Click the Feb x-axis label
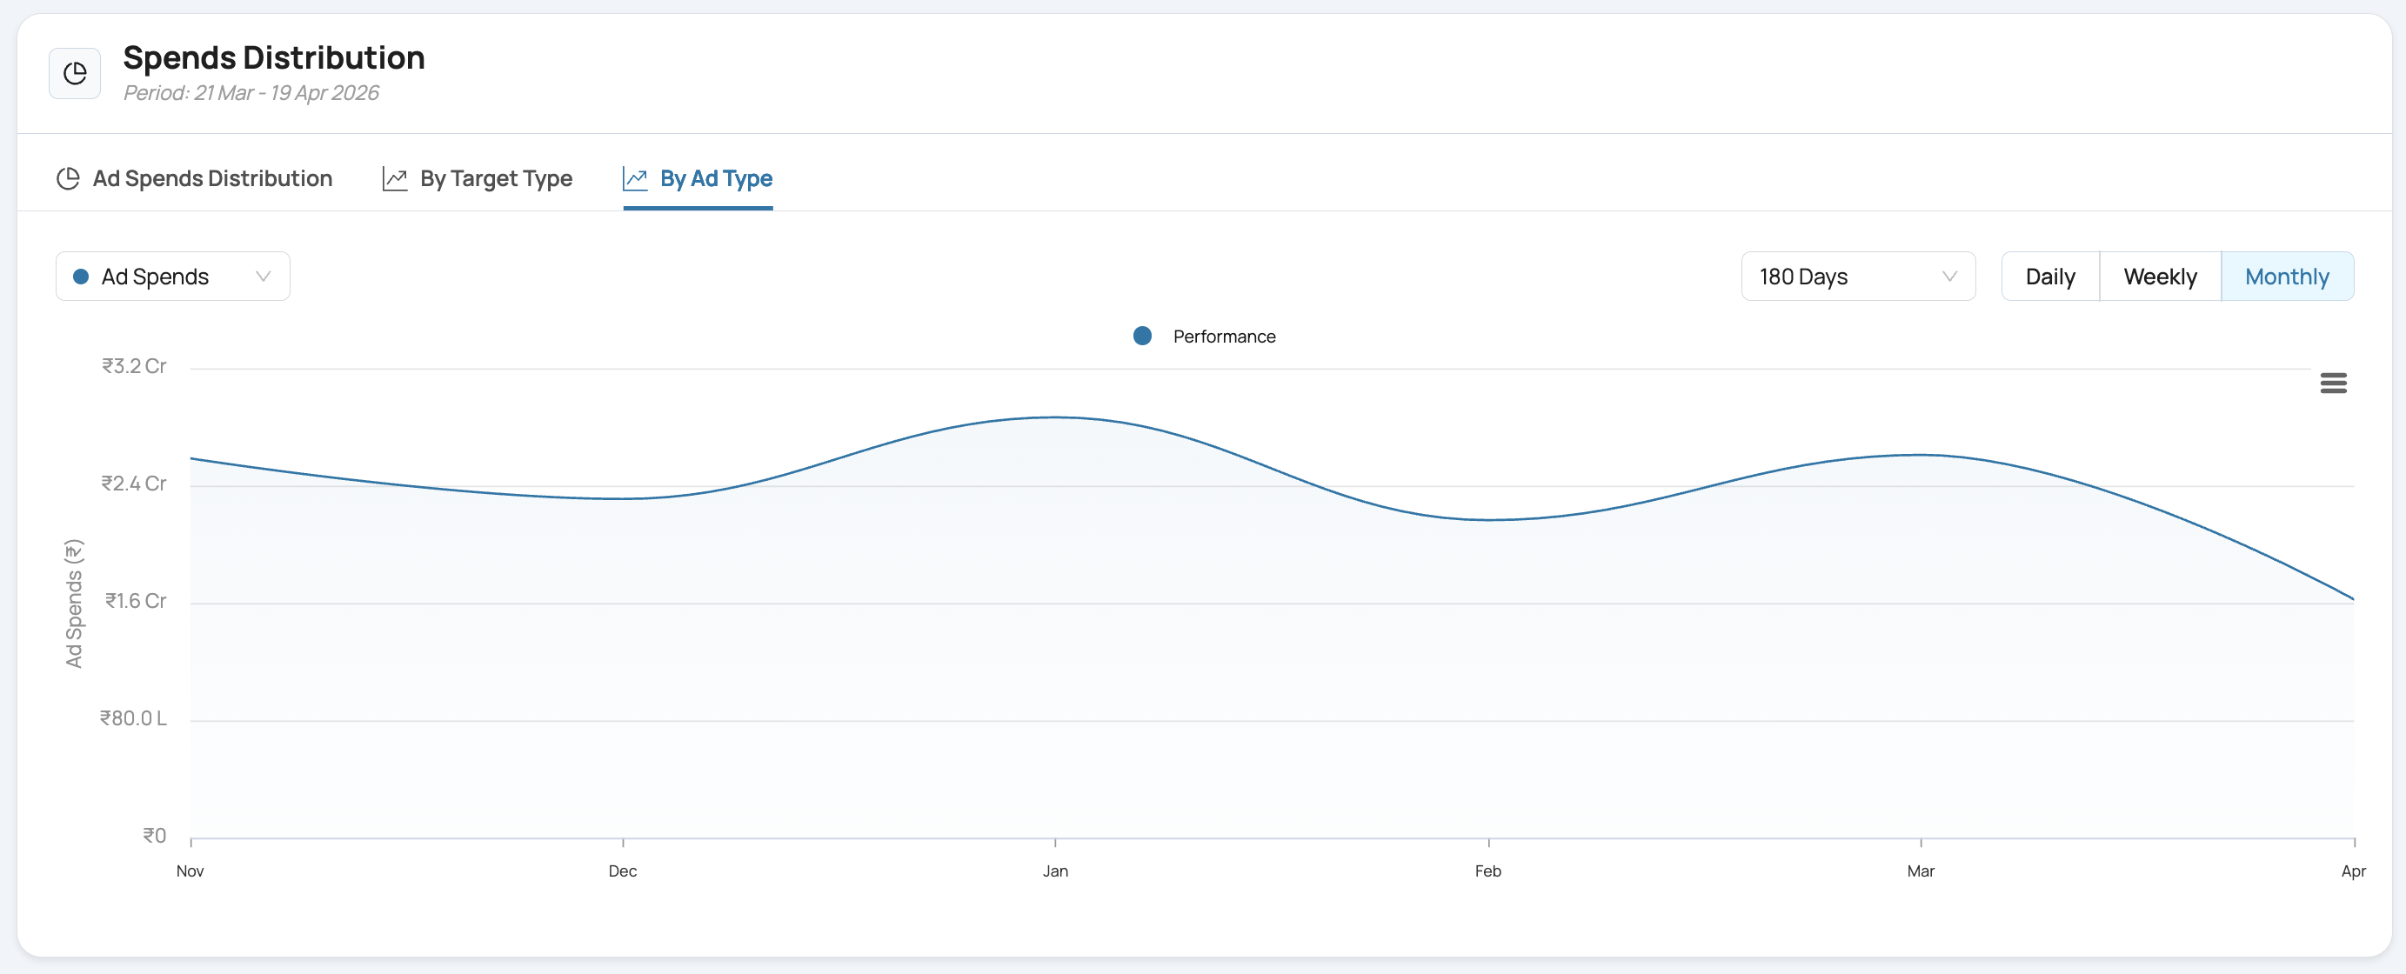The height and width of the screenshot is (974, 2406). click(1487, 871)
